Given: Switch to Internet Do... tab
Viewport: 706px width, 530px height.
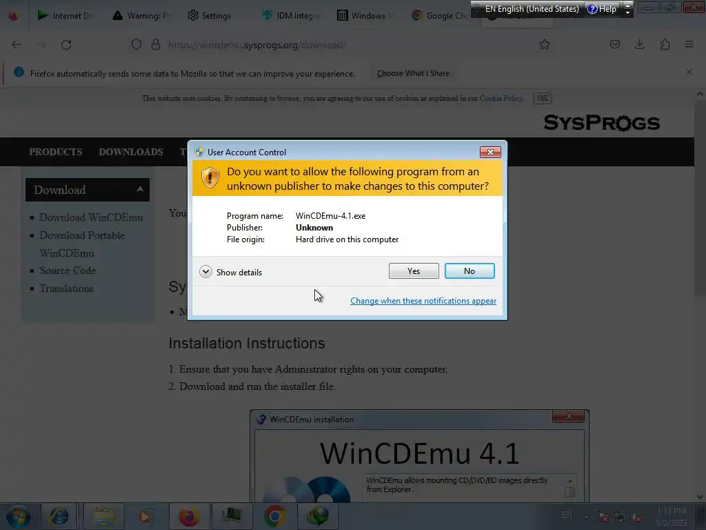Looking at the screenshot, I should coord(65,16).
